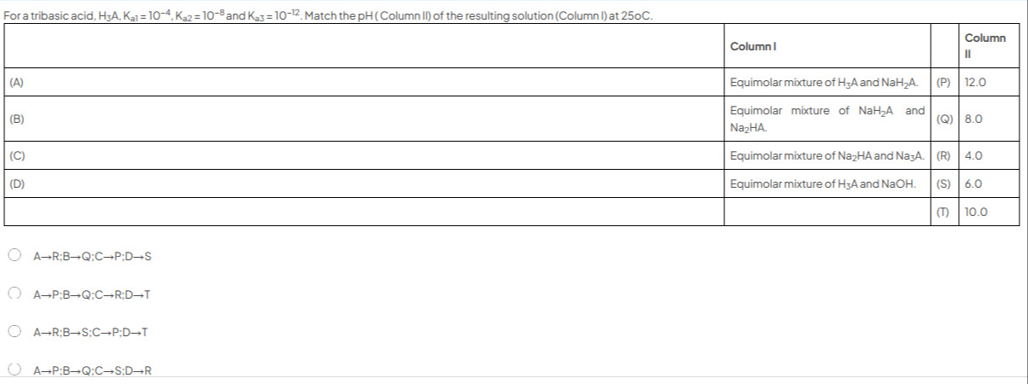Click the Column I header cell
Viewport: 1028px width, 384px height.
point(827,47)
